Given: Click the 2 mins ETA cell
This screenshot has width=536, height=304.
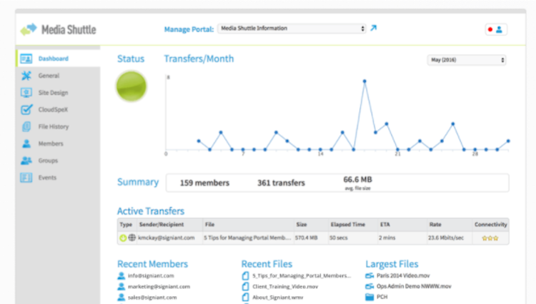Looking at the screenshot, I should pyautogui.click(x=387, y=238).
